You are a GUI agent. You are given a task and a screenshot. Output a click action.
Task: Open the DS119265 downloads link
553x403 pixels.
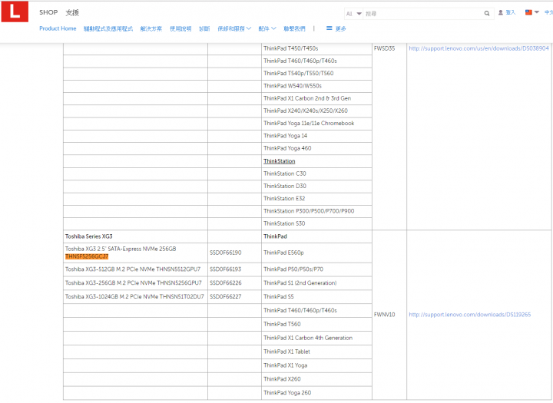470,315
